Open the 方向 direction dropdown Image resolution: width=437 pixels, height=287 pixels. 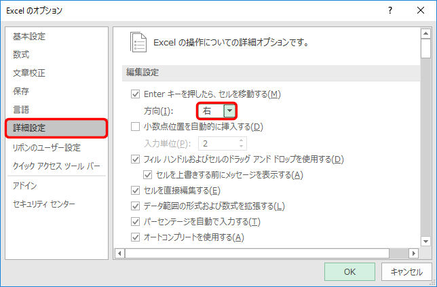(229, 111)
